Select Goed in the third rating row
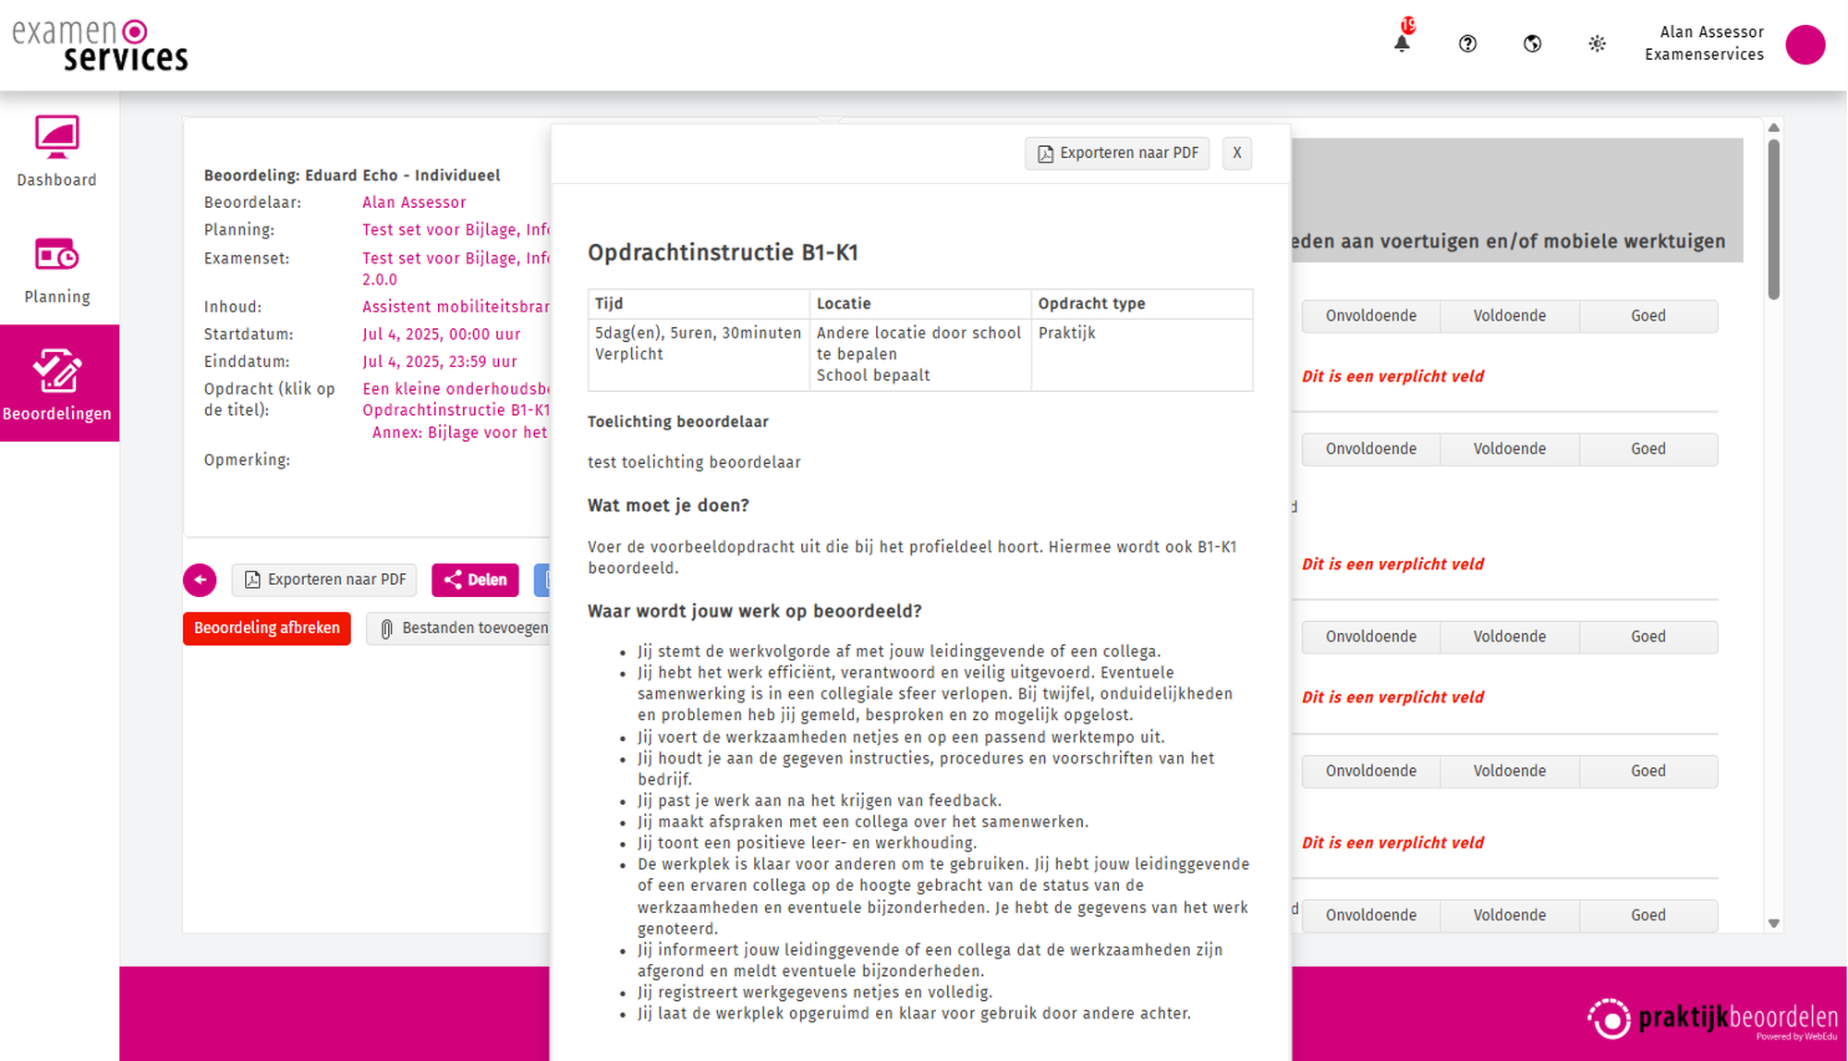This screenshot has height=1061, width=1848. (1647, 637)
